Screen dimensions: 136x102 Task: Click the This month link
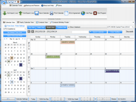click(x=129, y=31)
